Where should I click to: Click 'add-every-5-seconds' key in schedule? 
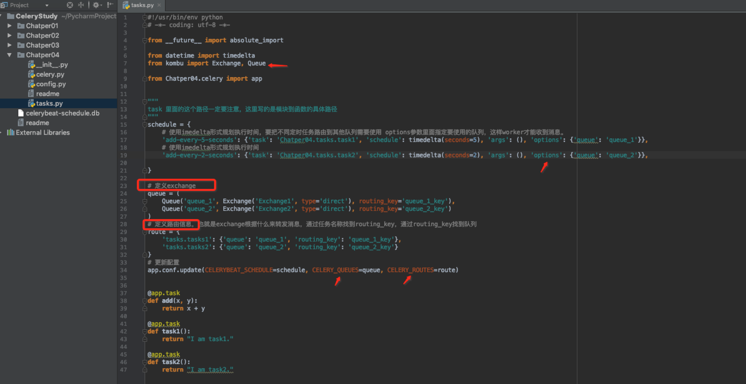(x=199, y=140)
